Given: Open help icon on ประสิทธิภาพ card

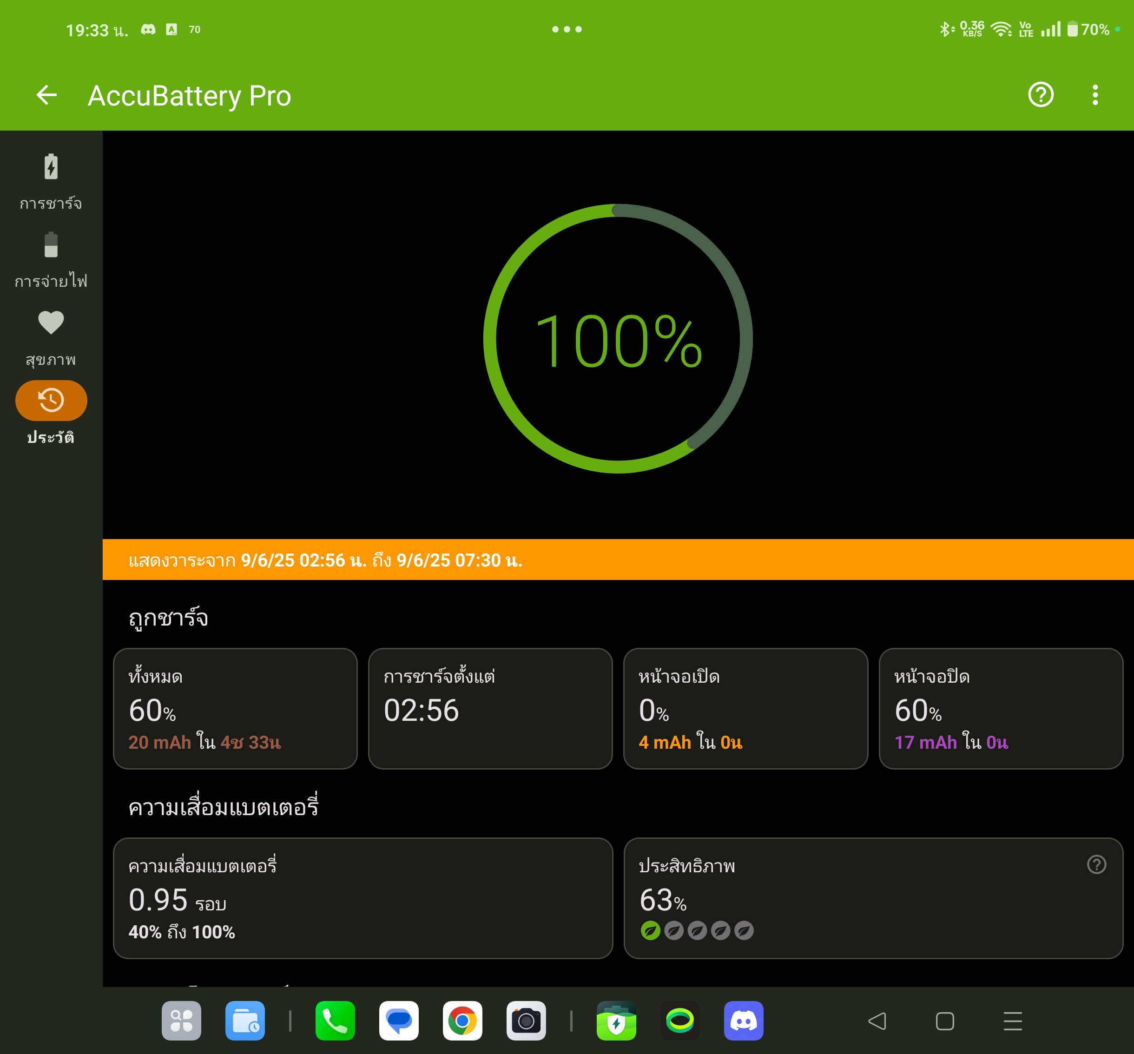Looking at the screenshot, I should click(1096, 865).
